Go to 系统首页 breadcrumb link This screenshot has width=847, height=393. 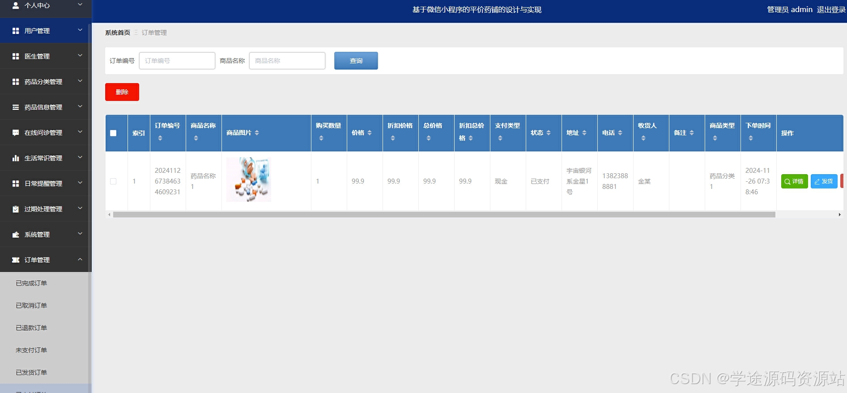pyautogui.click(x=118, y=33)
